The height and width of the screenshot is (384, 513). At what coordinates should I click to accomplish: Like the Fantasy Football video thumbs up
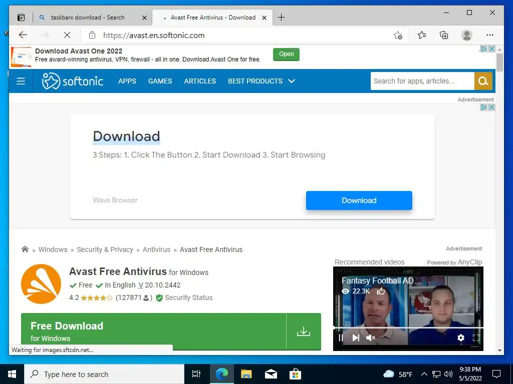(x=381, y=291)
